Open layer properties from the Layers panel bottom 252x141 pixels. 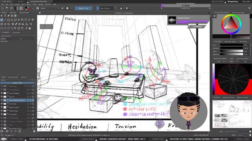(x=20, y=131)
